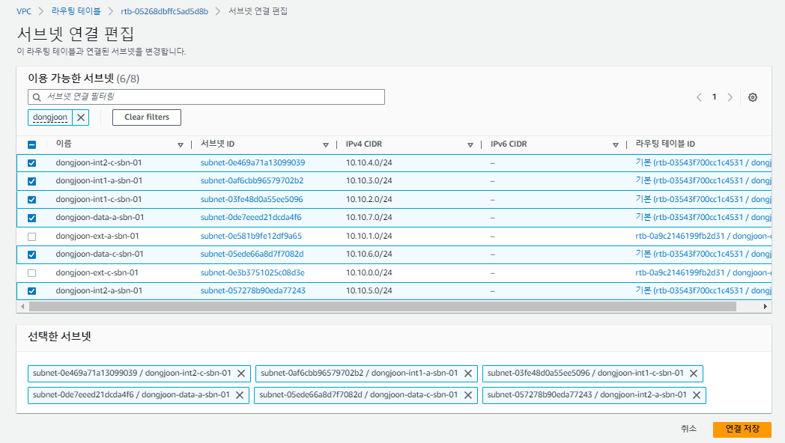Click page number 1
The image size is (785, 443).
(715, 97)
